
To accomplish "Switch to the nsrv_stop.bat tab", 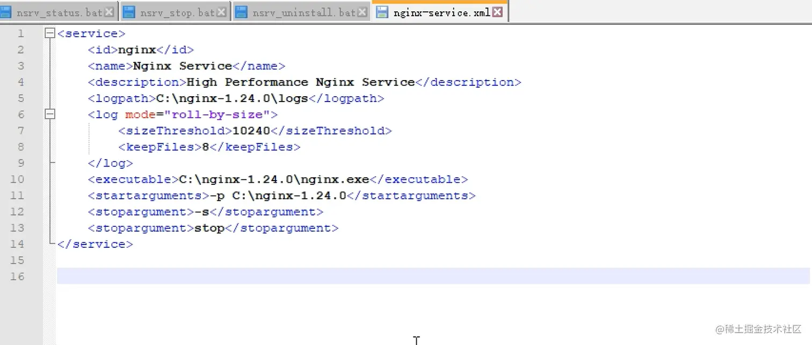I will click(x=176, y=12).
